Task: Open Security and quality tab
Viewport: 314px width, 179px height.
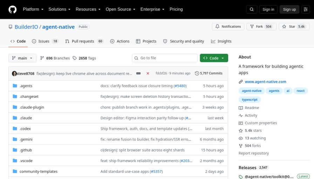Action: point(183,41)
